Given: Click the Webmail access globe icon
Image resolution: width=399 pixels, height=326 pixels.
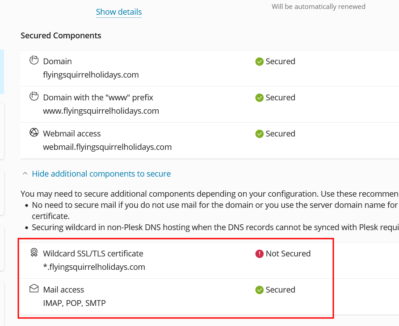Looking at the screenshot, I should pos(34,133).
